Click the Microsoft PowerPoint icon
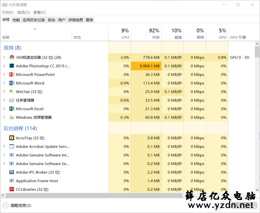The height and width of the screenshot is (213, 260). (x=11, y=75)
